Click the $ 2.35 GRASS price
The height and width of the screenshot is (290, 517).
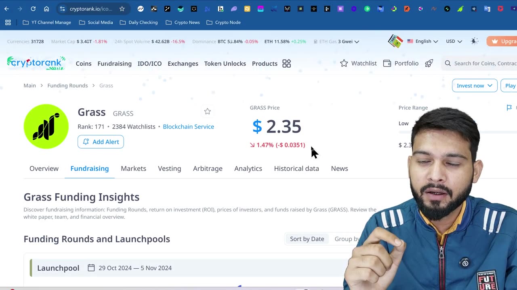277,126
